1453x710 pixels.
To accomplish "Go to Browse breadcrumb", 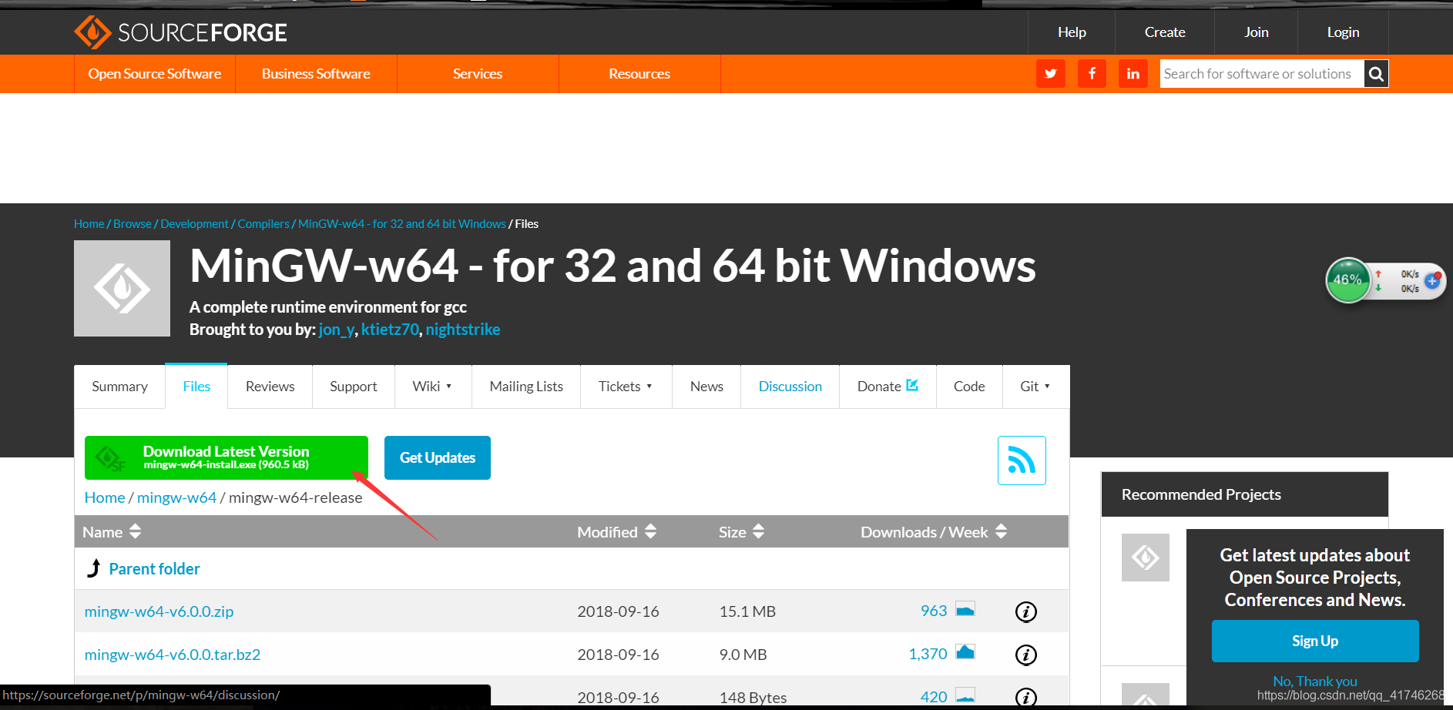I will [133, 224].
